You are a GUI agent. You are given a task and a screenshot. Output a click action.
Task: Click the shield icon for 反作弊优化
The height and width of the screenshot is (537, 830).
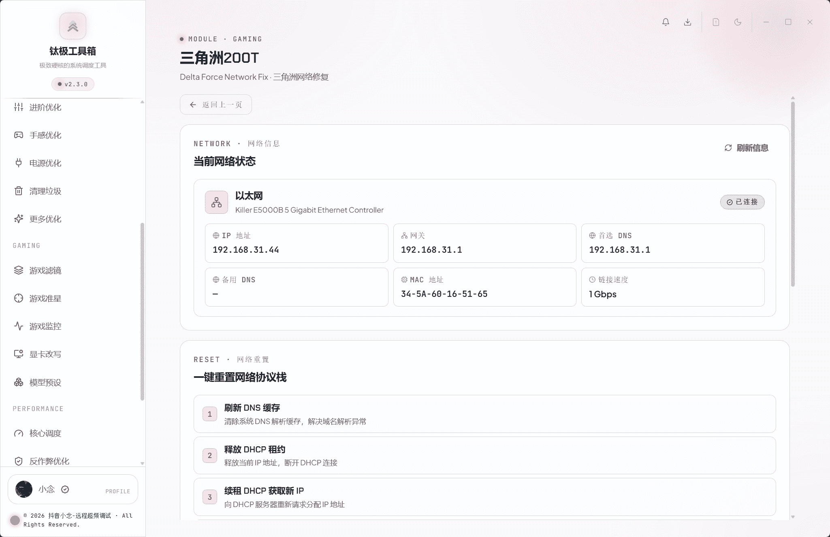[19, 461]
